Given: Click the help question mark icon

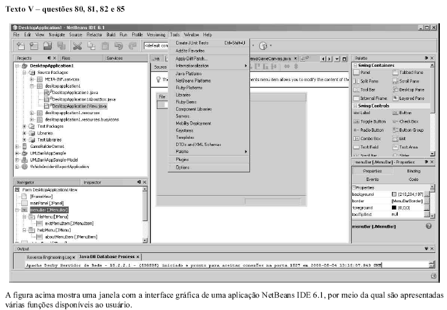Looking at the screenshot, I should pyautogui.click(x=428, y=226).
